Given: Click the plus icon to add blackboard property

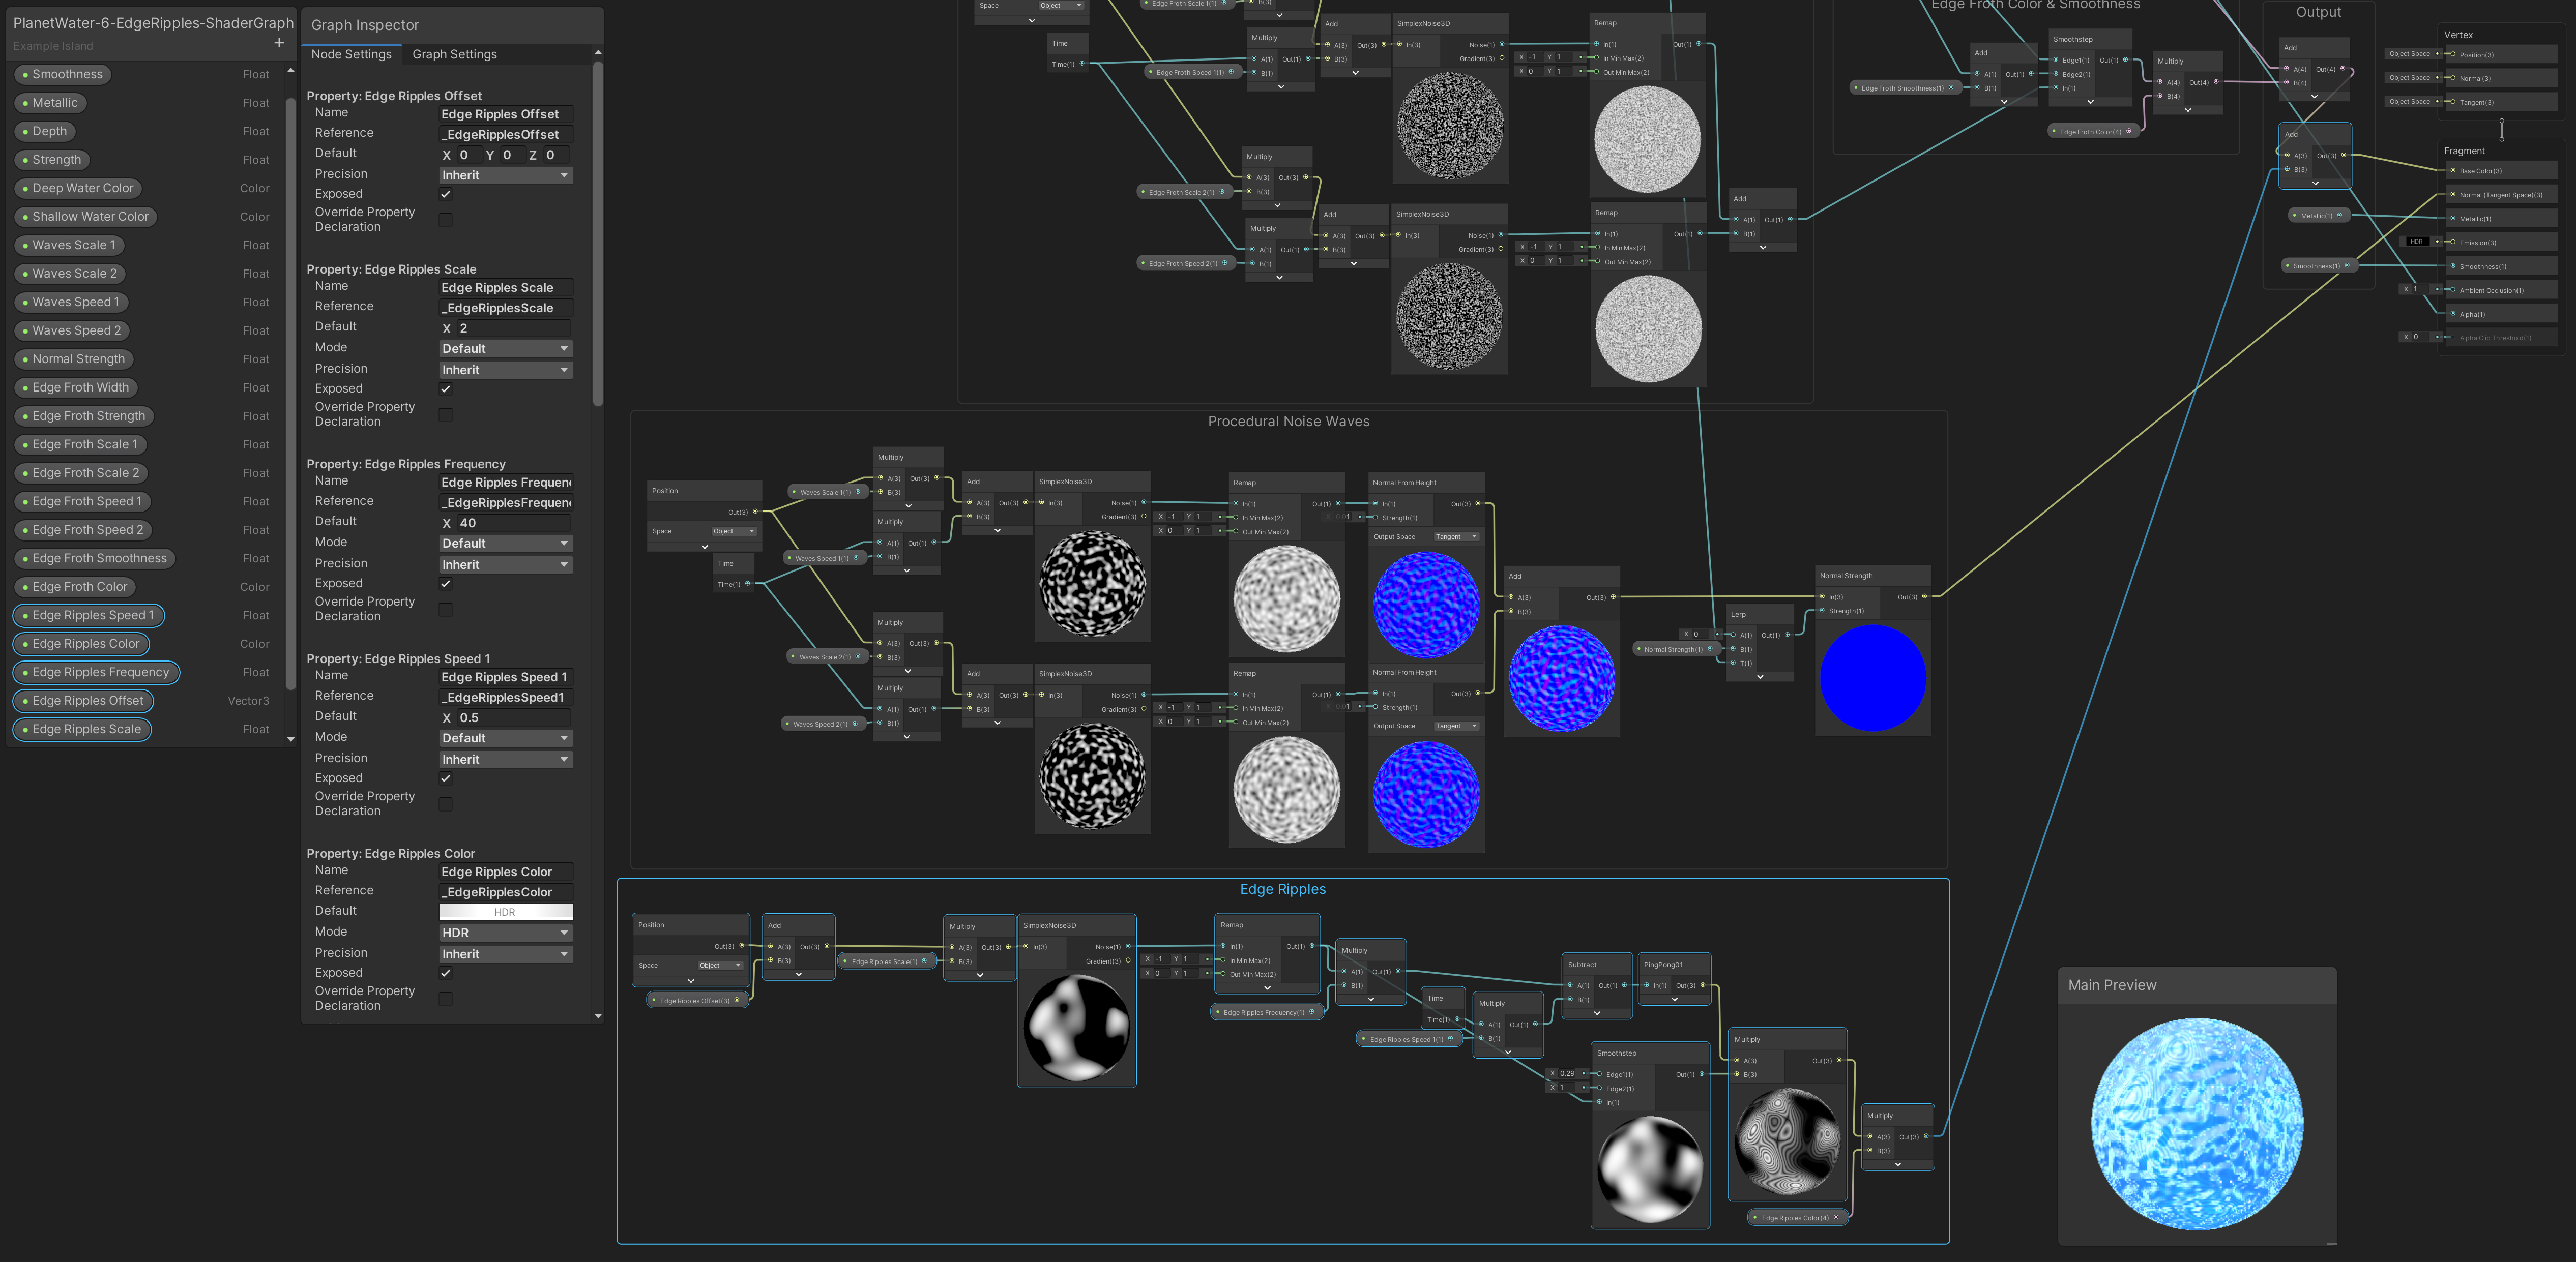Looking at the screenshot, I should pyautogui.click(x=279, y=43).
